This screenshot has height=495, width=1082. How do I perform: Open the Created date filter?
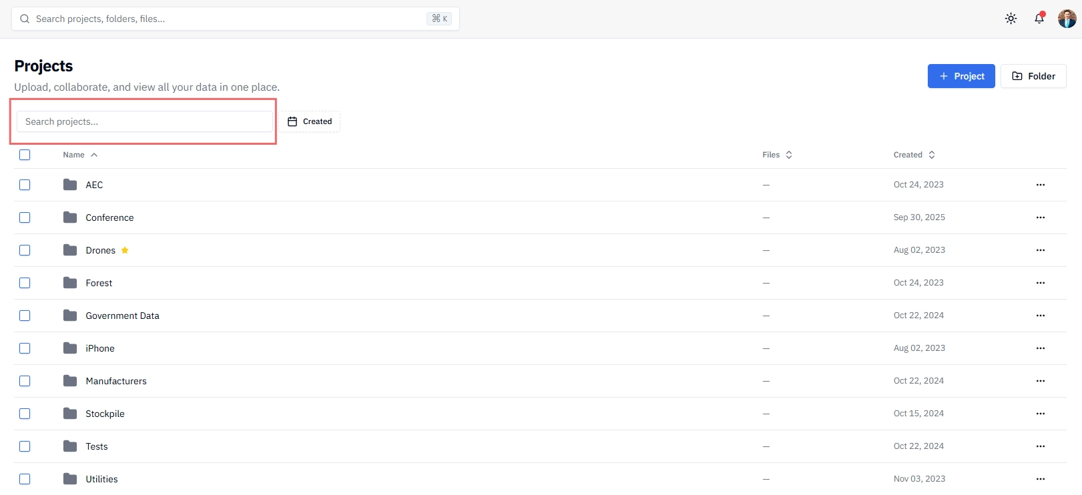310,121
